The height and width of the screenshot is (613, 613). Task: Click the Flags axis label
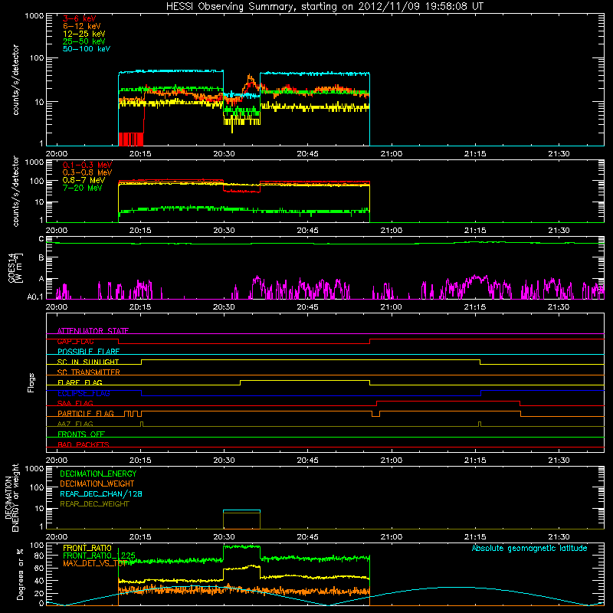tap(31, 382)
